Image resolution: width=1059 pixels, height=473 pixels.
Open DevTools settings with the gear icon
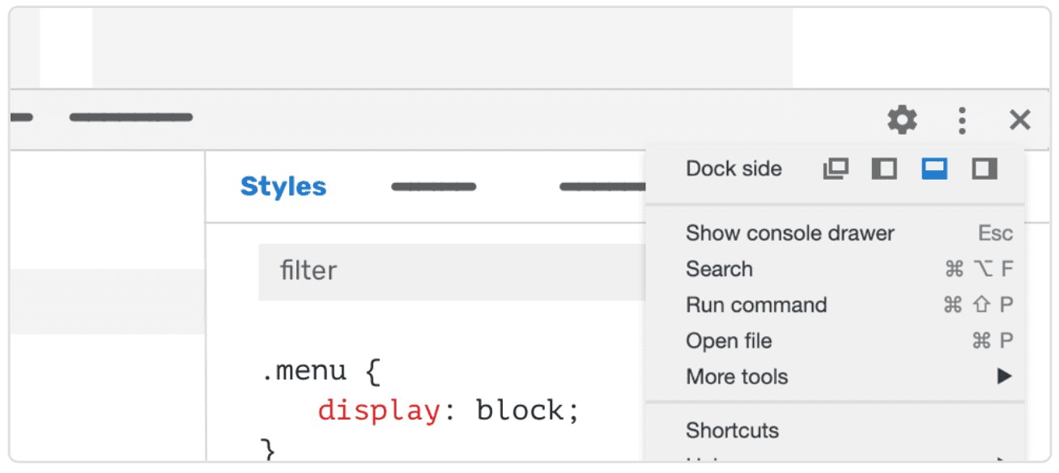(902, 121)
